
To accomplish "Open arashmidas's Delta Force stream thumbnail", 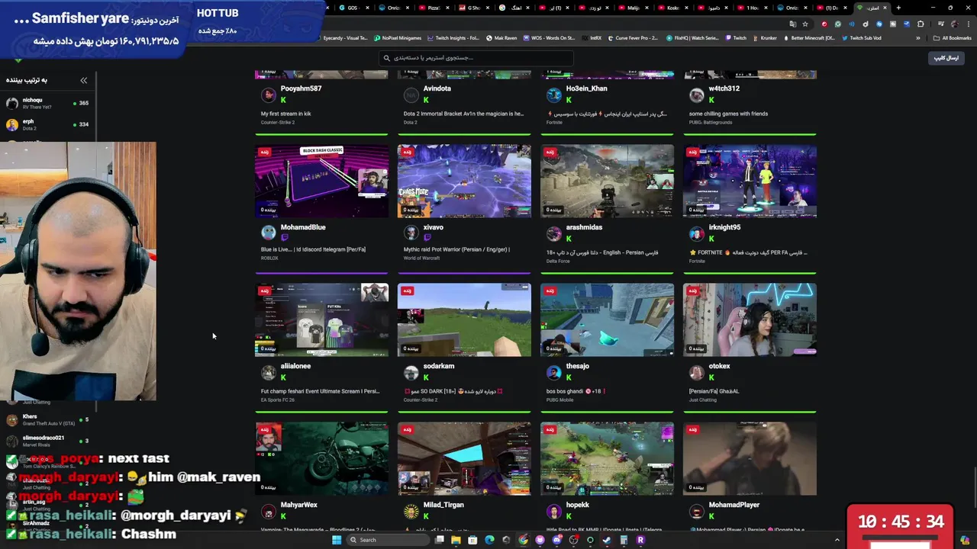I will click(x=607, y=181).
